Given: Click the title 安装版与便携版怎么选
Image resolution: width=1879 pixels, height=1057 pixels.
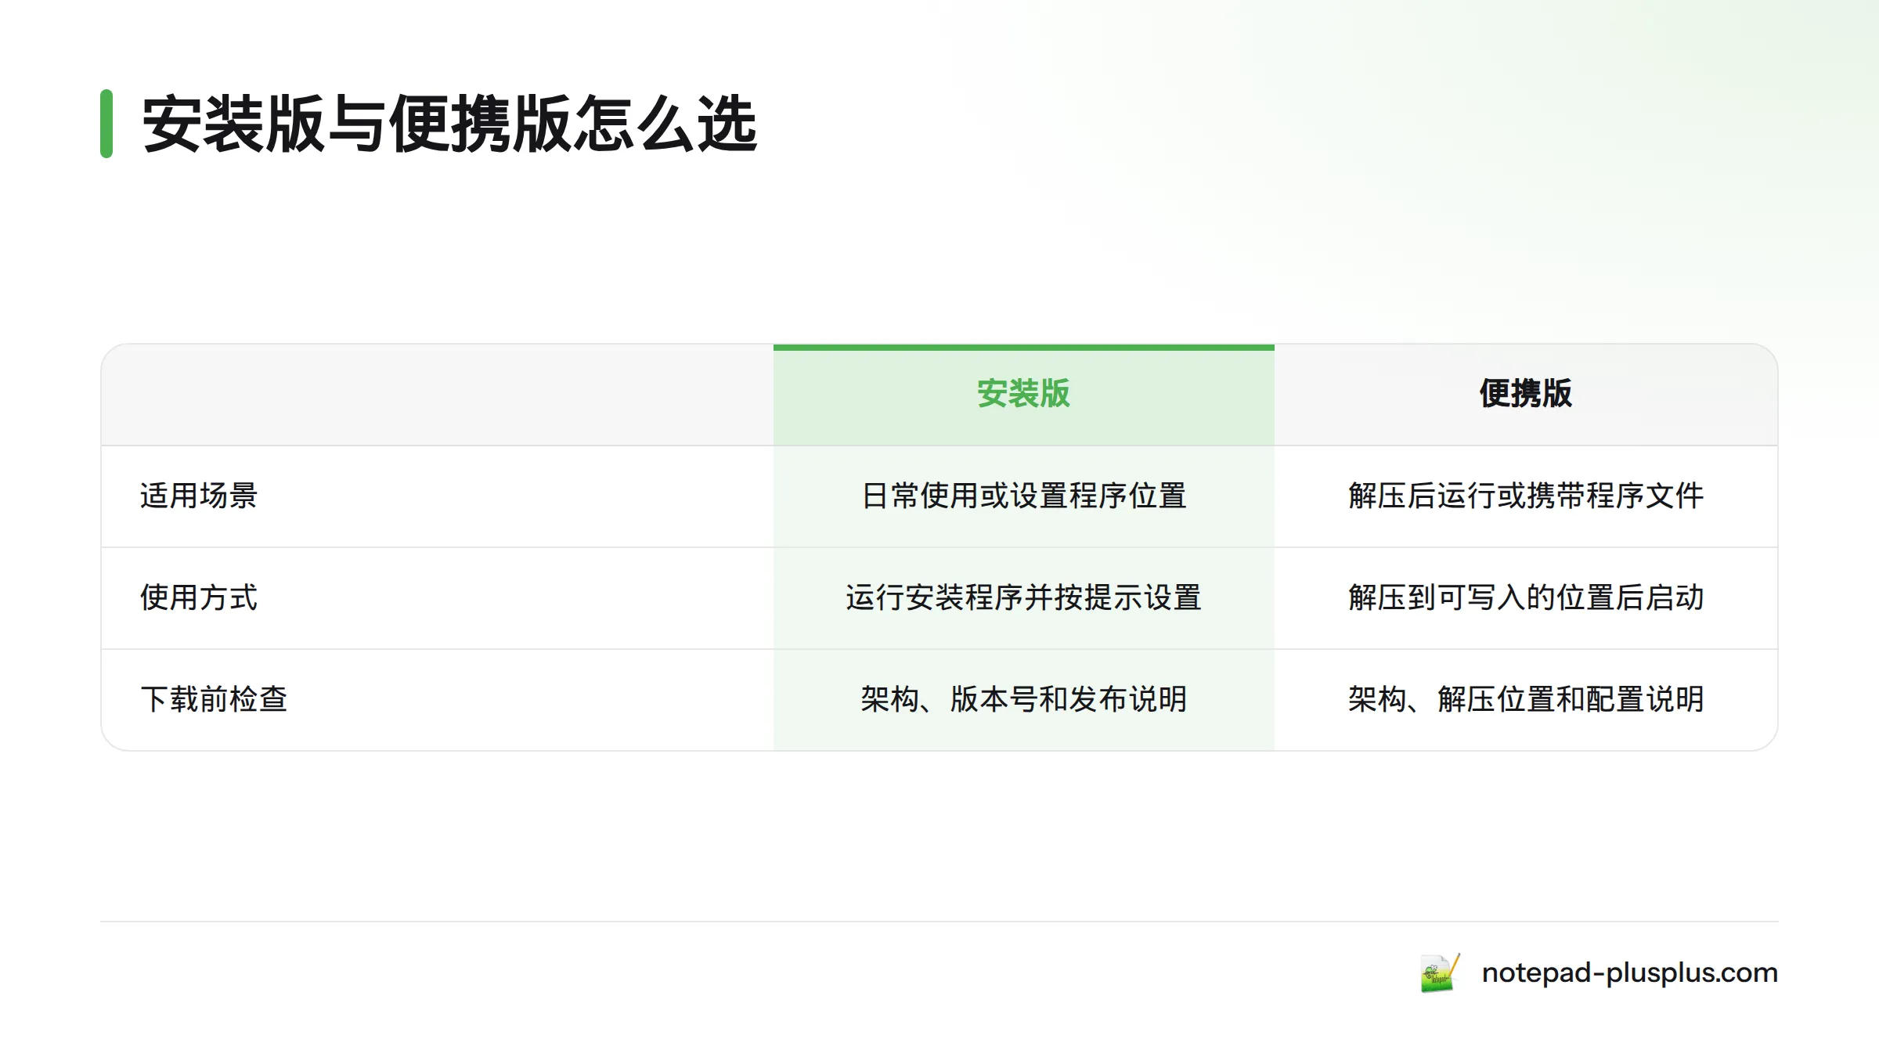Looking at the screenshot, I should [x=449, y=124].
